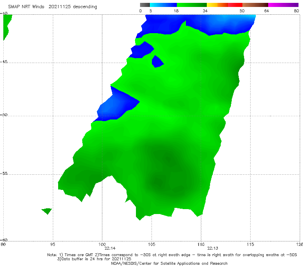Click the small green triangle near longitude 95

coord(47,211)
